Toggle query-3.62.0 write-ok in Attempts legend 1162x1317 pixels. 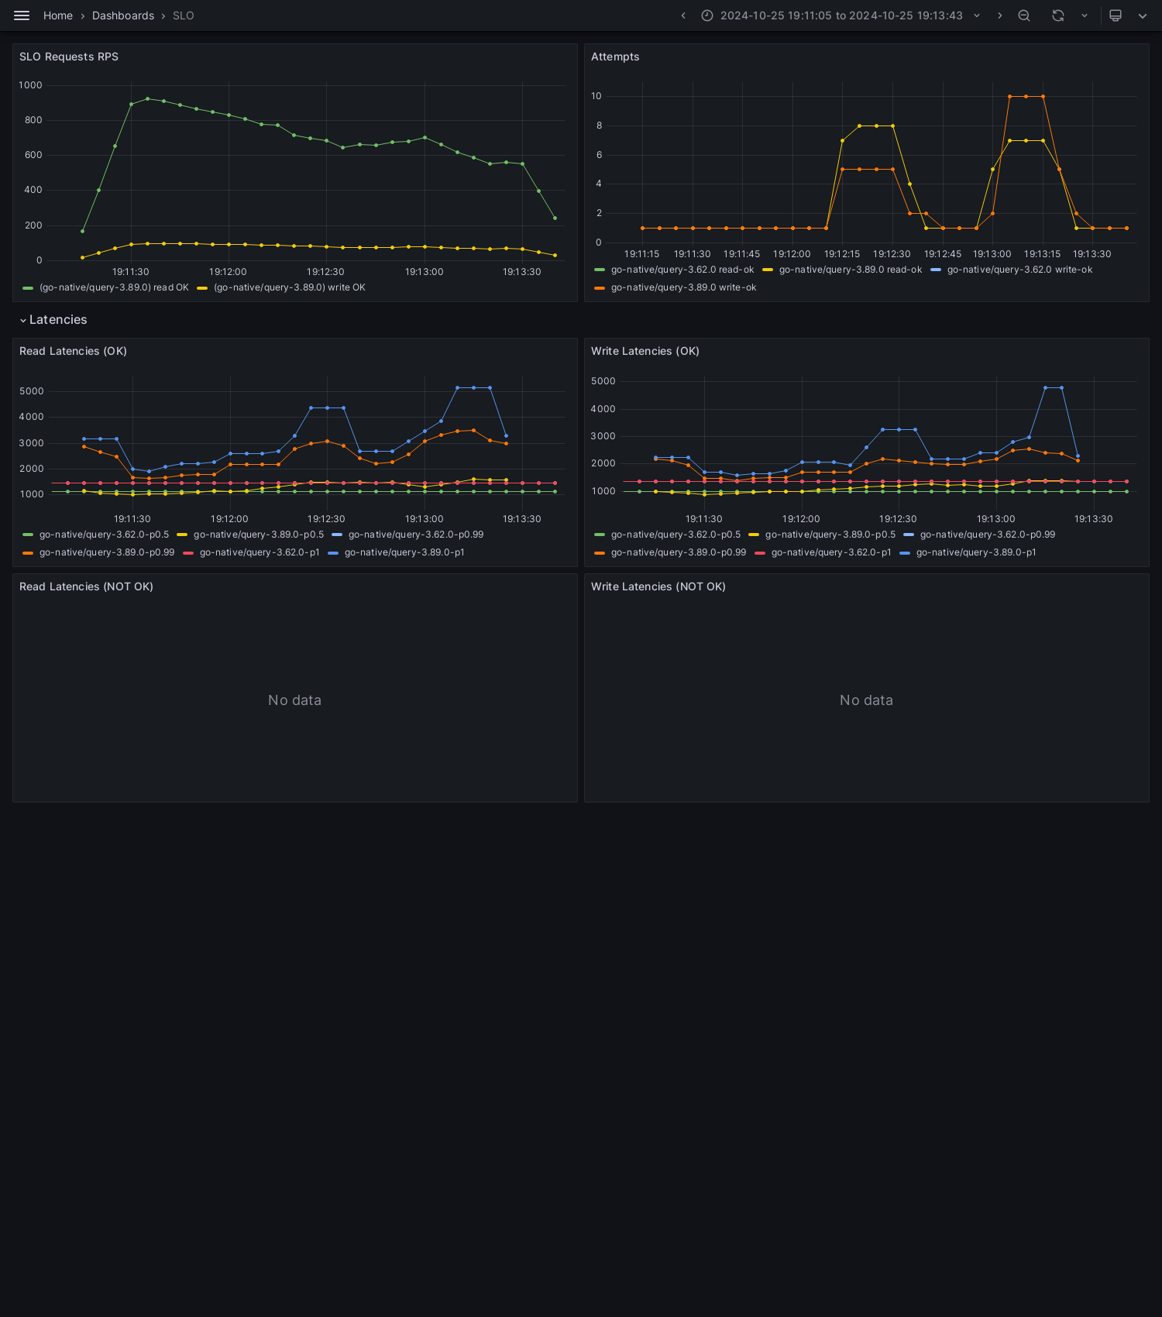1019,270
